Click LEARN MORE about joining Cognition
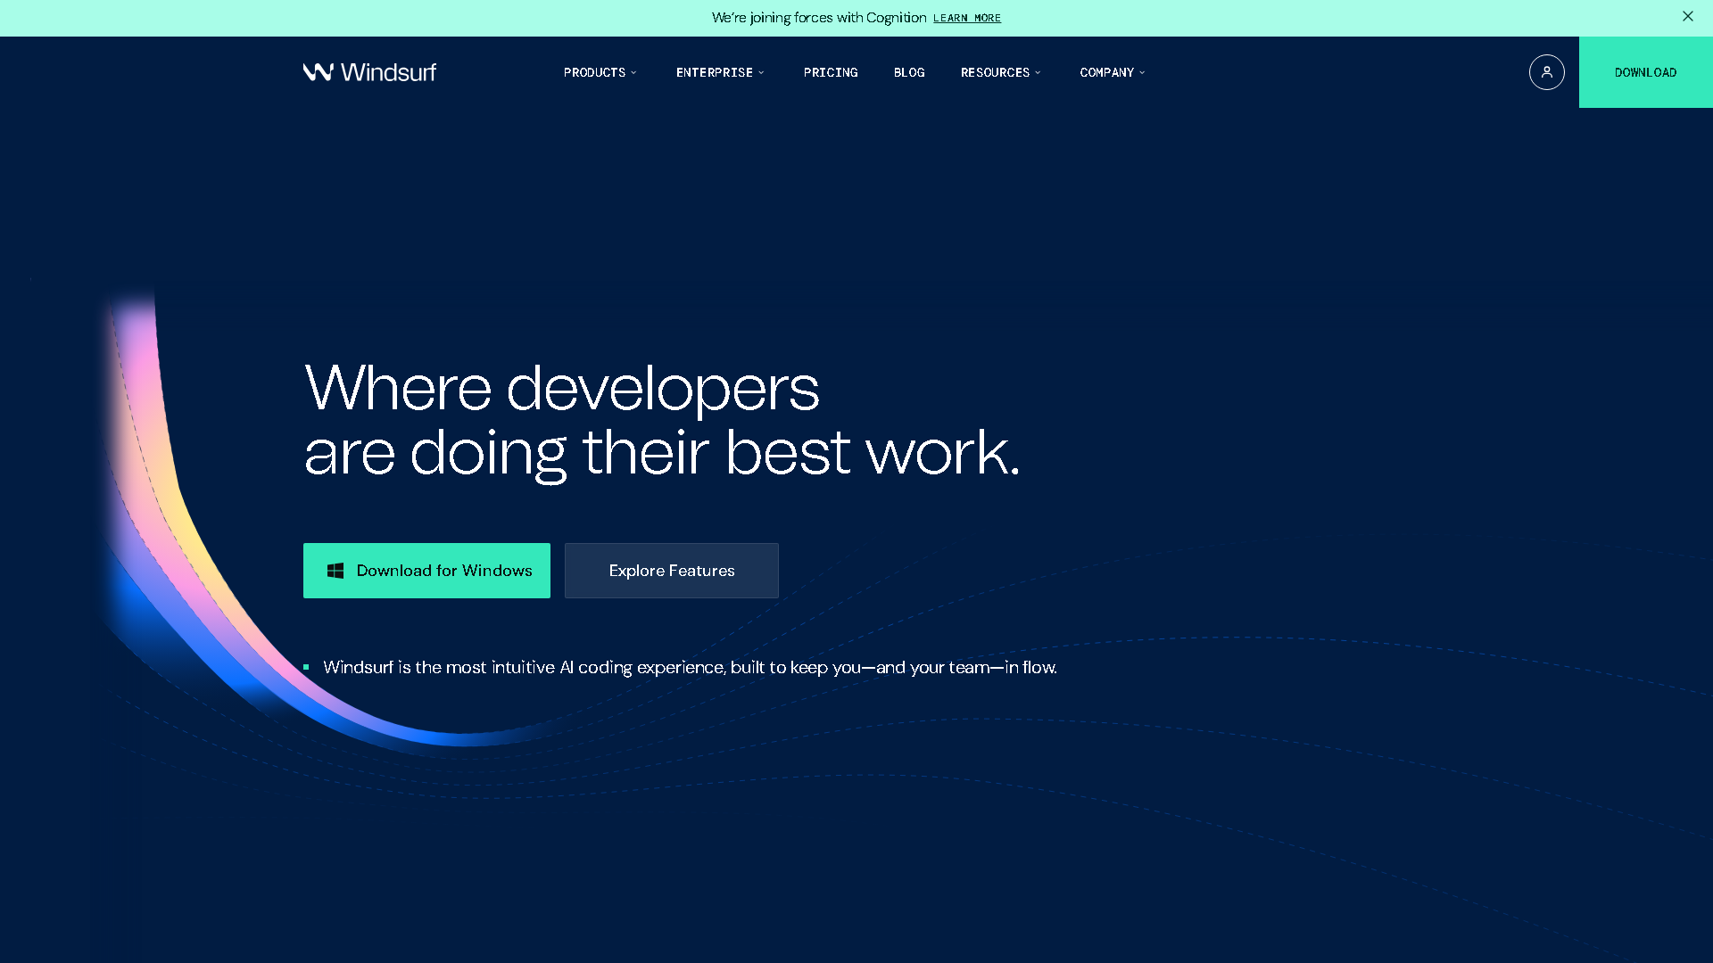This screenshot has height=963, width=1713. 967,17
